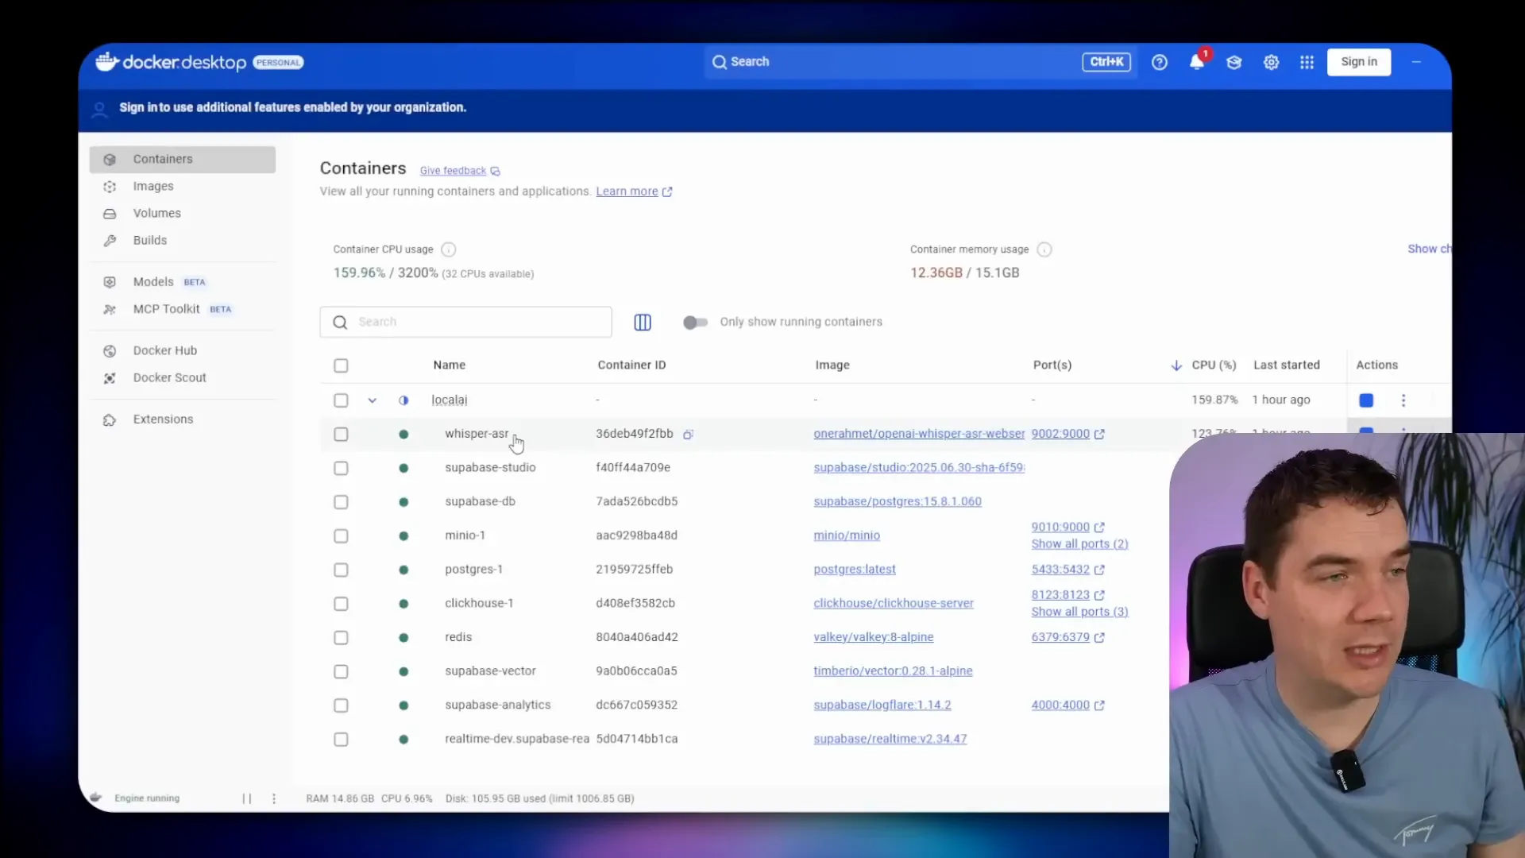Open localai more actions menu
Viewport: 1525px width, 858px height.
click(1403, 400)
